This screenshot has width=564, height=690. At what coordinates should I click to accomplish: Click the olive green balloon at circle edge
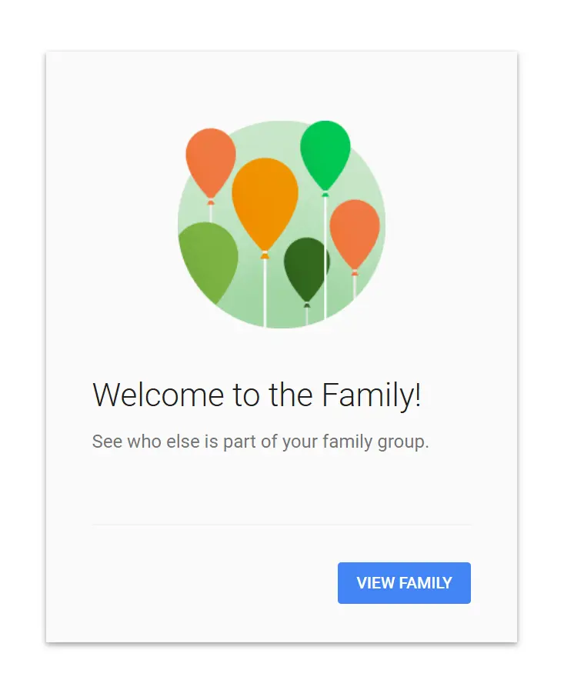click(x=209, y=260)
